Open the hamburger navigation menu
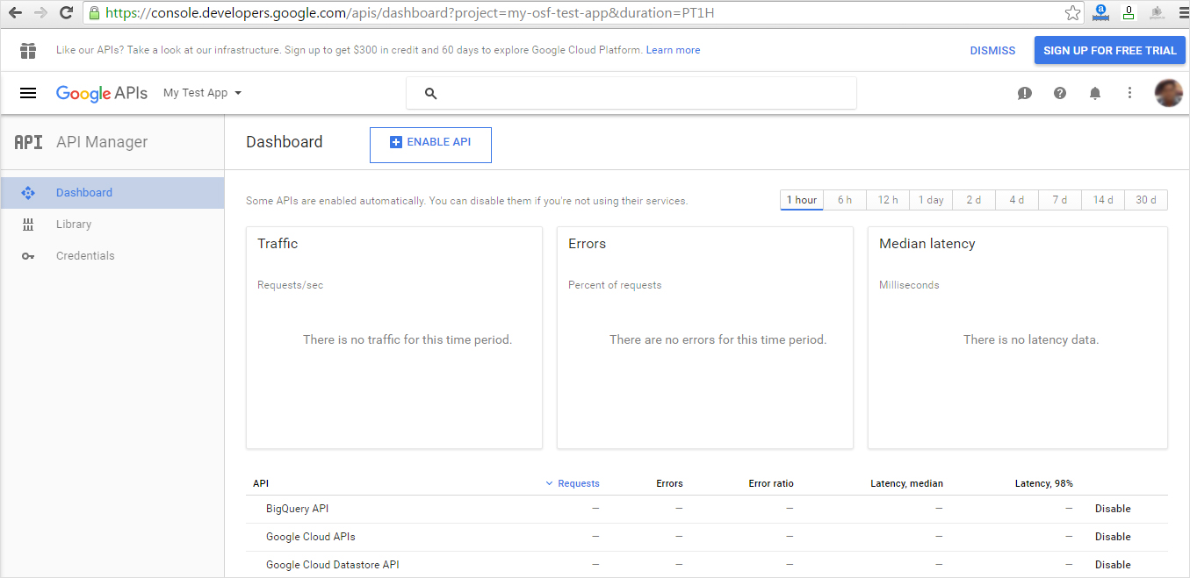 [28, 93]
